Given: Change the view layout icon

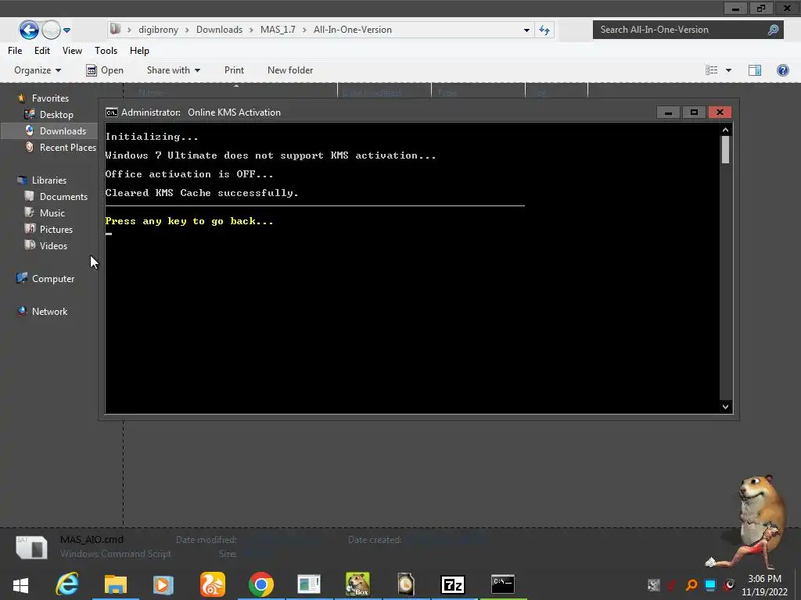Looking at the screenshot, I should [x=712, y=70].
